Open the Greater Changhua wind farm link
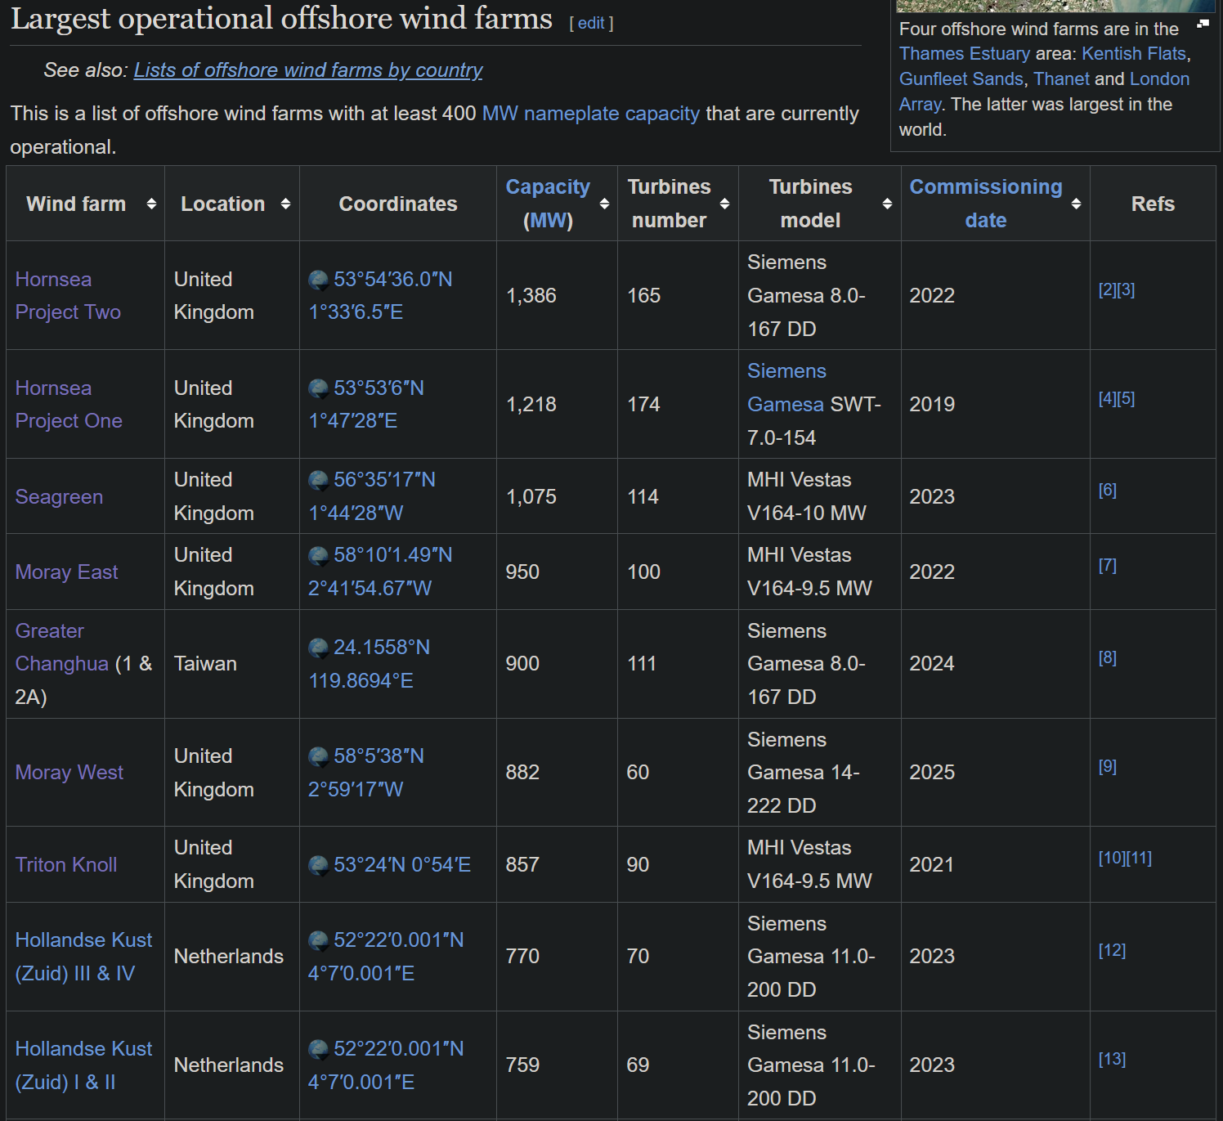Image resolution: width=1223 pixels, height=1121 pixels. tap(62, 648)
